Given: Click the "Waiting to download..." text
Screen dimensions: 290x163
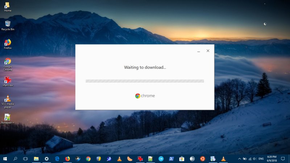Looking at the screenshot, I should 145,67.
